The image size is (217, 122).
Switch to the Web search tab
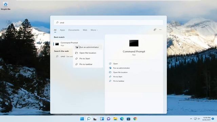[85, 30]
